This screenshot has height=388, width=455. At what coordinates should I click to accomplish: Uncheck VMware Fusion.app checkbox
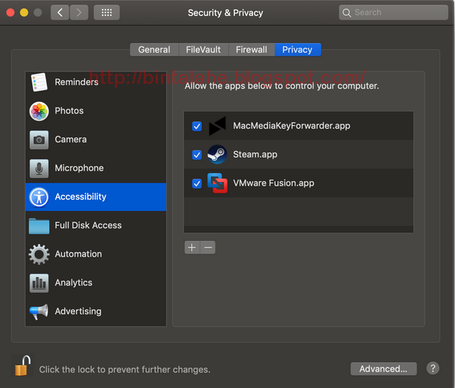(x=197, y=183)
